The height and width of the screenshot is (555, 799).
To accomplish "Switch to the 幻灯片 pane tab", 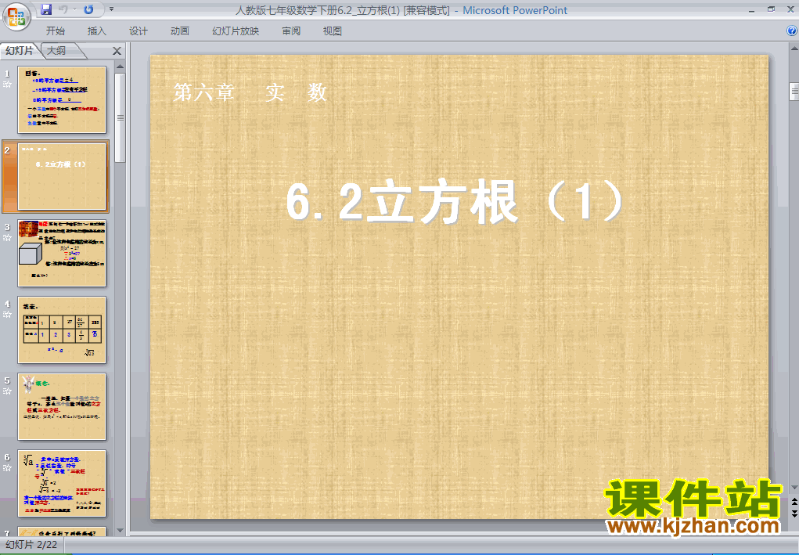I will click(x=20, y=50).
